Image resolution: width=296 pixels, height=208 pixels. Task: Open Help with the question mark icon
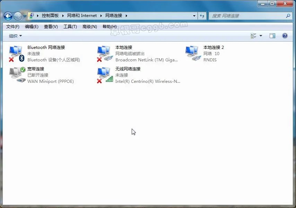285,36
